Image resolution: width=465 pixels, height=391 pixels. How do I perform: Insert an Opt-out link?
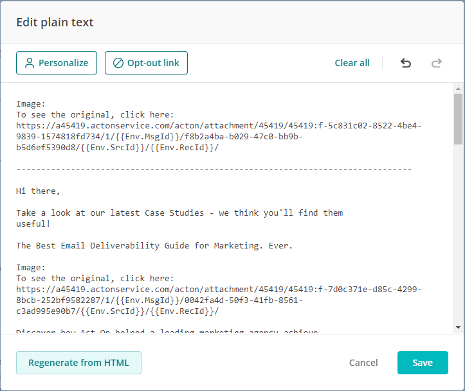click(146, 63)
